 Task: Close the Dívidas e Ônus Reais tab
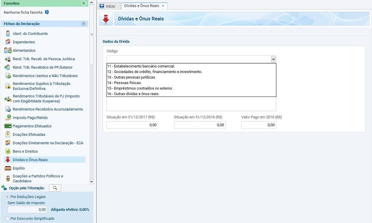tap(163, 6)
